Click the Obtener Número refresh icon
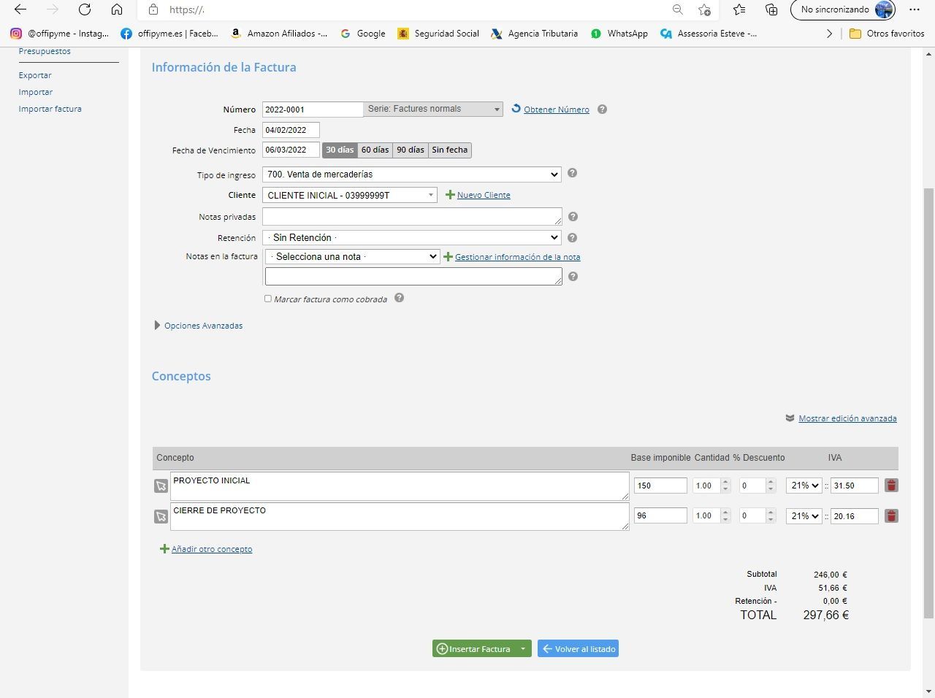Viewport: 935px width, 698px height. click(x=516, y=109)
